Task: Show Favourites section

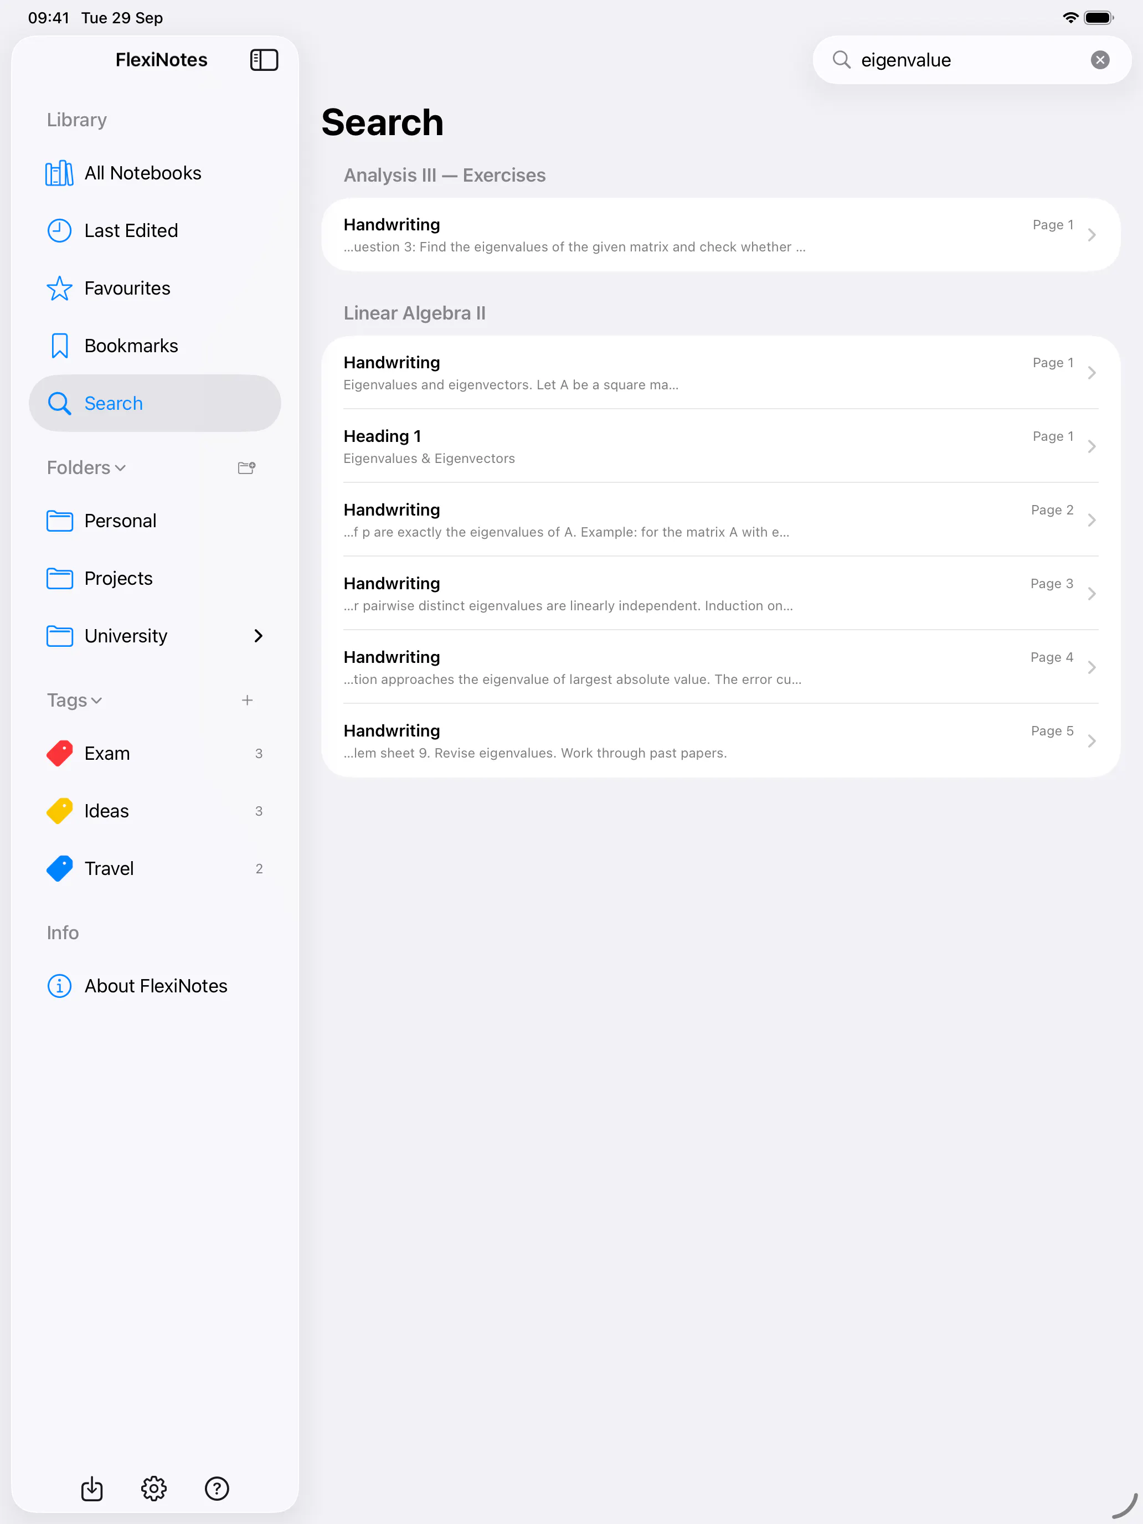Action: click(155, 288)
